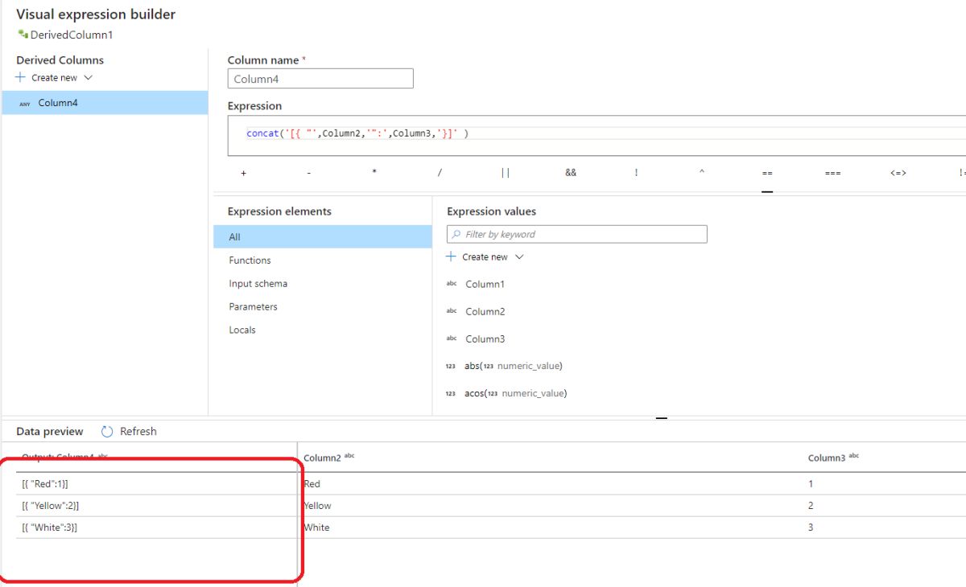Screen dimensions: 966x587
Task: Insert the NOT operator
Action: click(x=636, y=173)
